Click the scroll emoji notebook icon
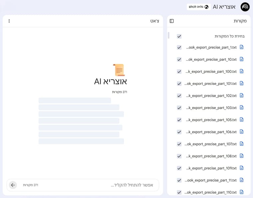253x198 pixels. [119, 70]
